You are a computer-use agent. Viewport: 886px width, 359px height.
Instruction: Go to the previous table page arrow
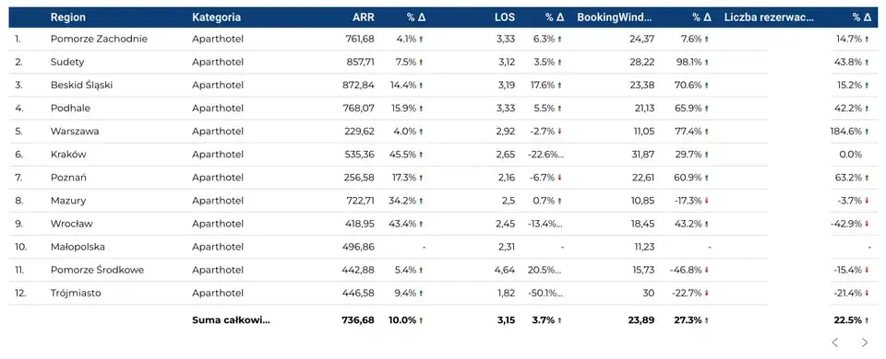(x=835, y=342)
